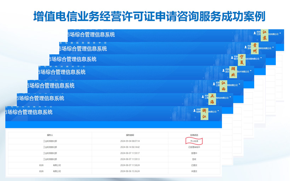Click the user avatar icon in the Shanghai (上海) header
The image size is (290, 181).
pos(202,96)
